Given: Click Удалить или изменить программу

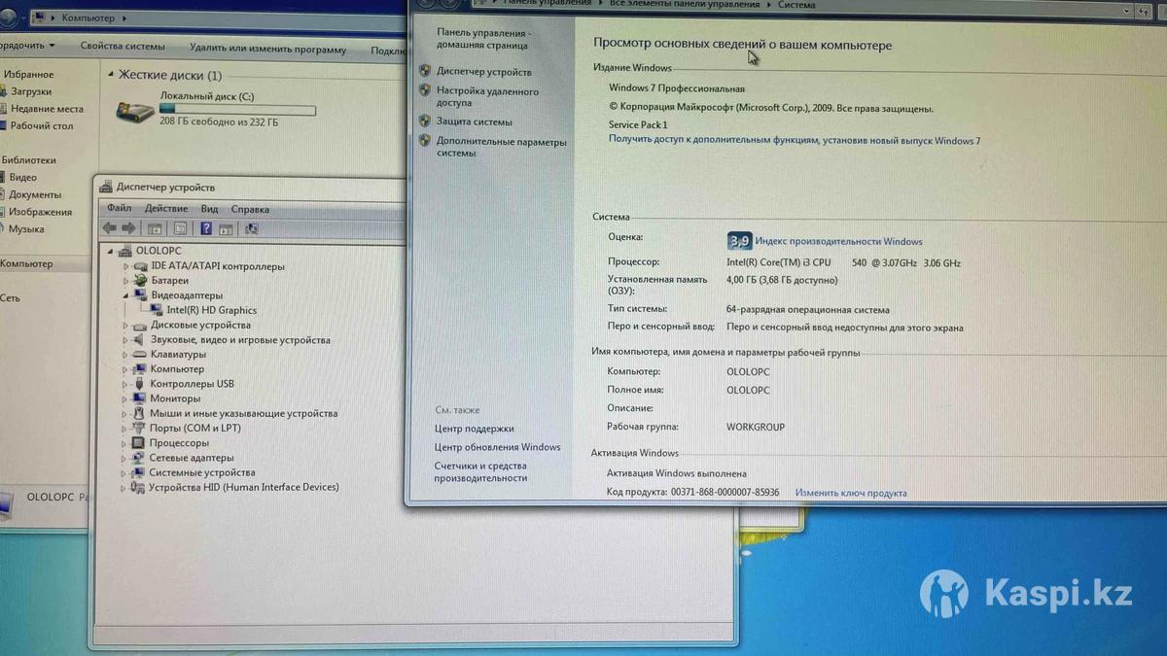Looking at the screenshot, I should pos(267,50).
